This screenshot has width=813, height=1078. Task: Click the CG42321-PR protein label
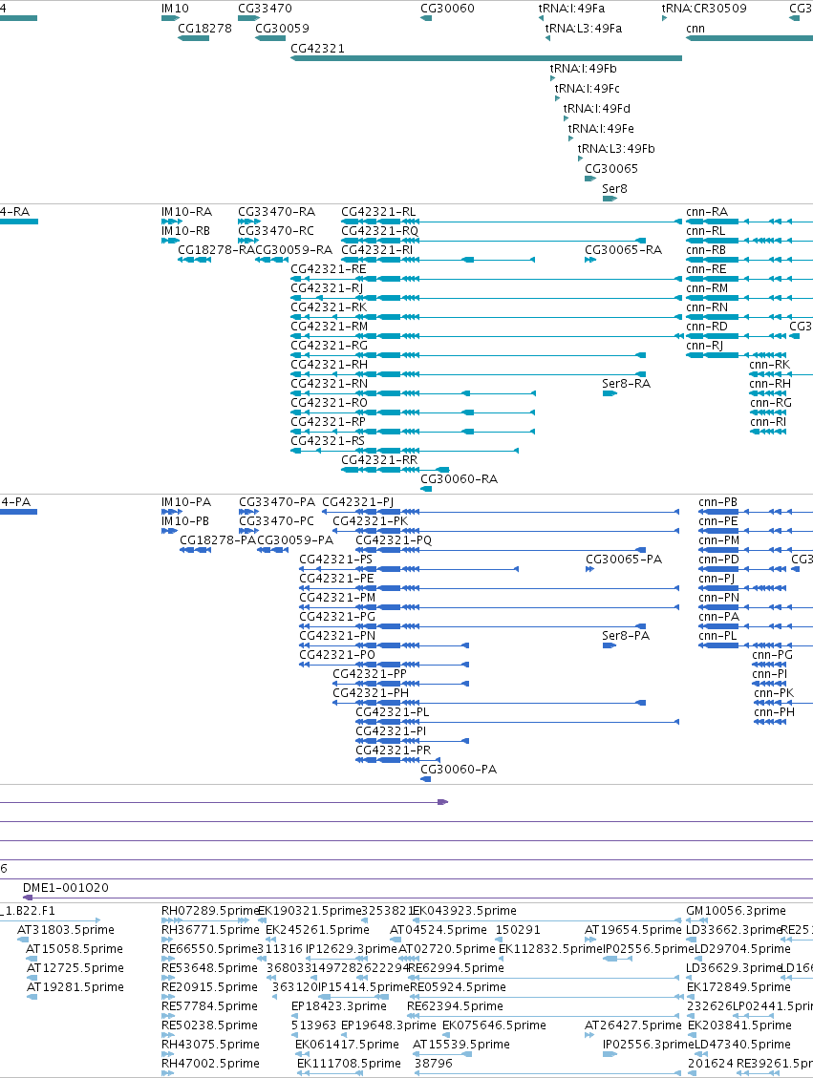(394, 750)
